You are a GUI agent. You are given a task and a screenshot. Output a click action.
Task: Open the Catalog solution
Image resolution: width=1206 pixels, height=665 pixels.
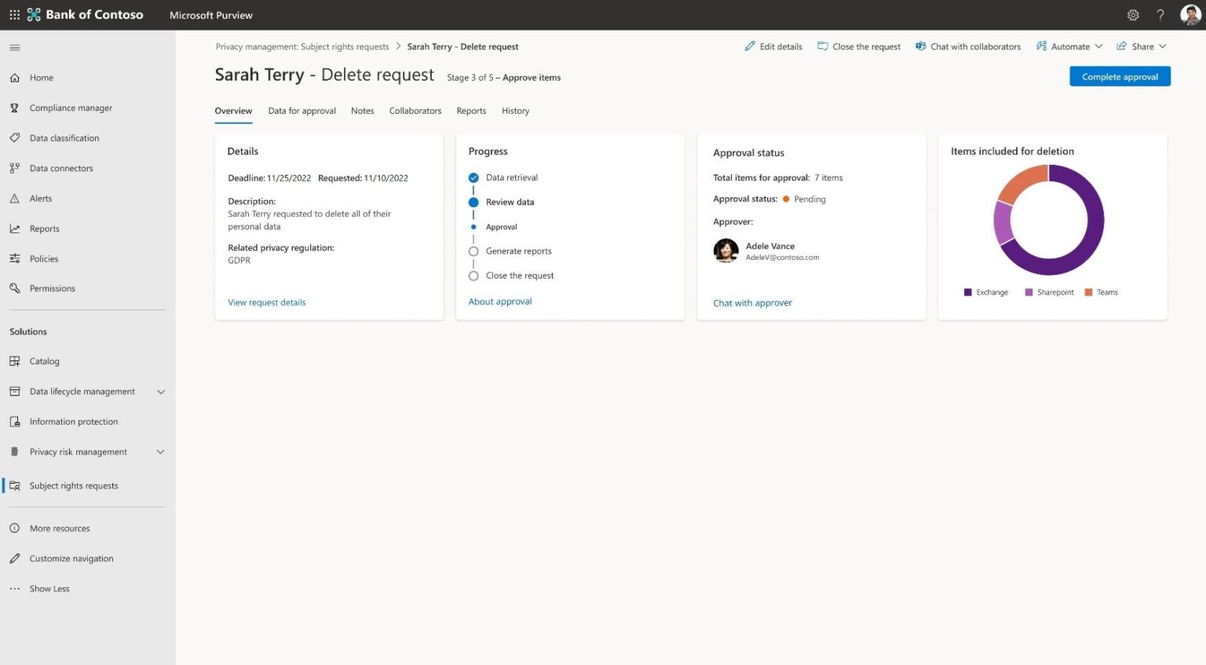click(x=44, y=361)
